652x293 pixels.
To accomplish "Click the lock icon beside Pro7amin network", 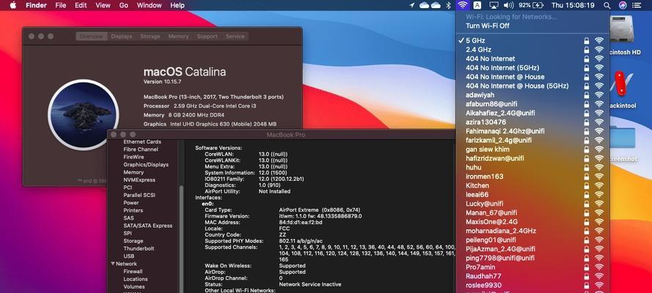I will tap(586, 267).
